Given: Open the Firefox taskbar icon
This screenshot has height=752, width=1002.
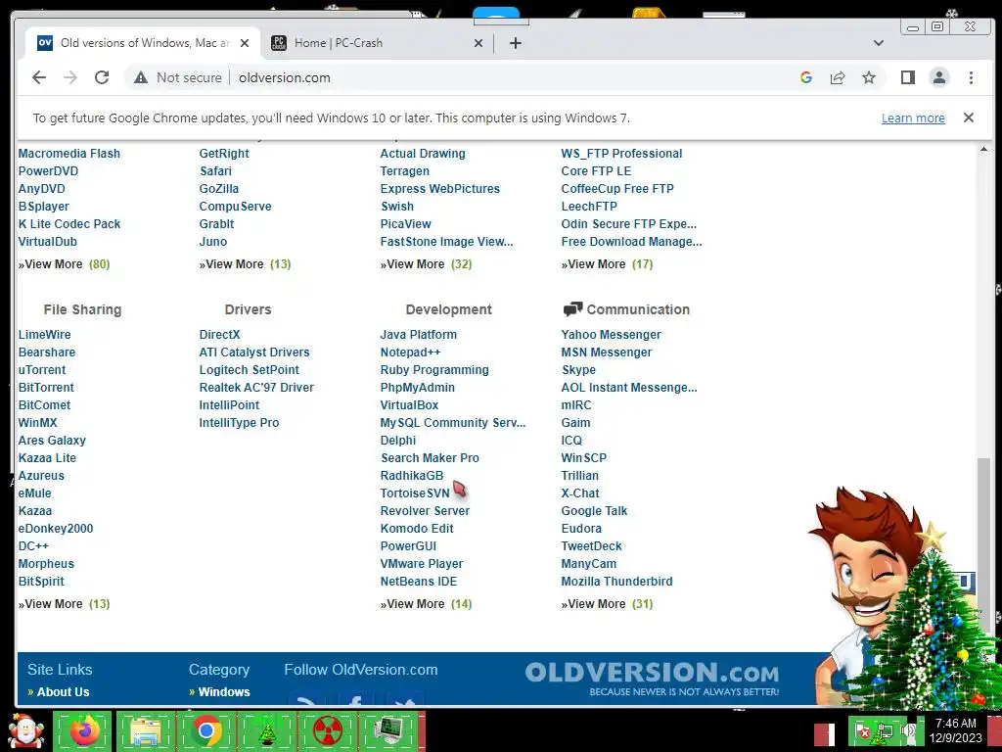Looking at the screenshot, I should coord(83,731).
